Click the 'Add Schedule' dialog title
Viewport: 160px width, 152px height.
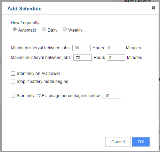(24, 9)
